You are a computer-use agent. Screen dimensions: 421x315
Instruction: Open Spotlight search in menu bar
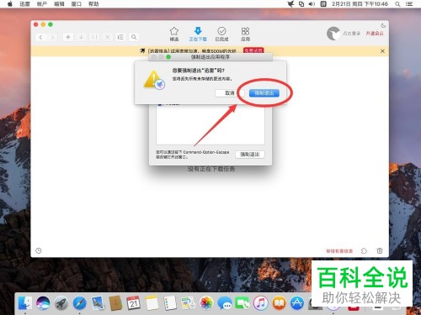pyautogui.click(x=397, y=4)
